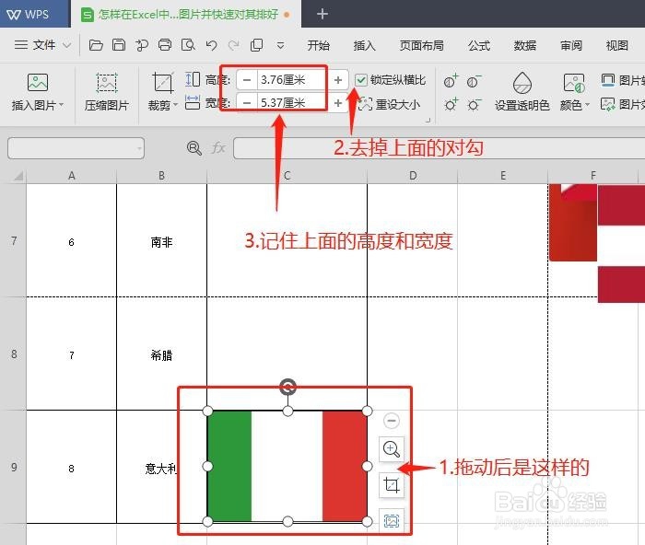The image size is (645, 545).
Task: Click the picture rotation handle
Action: pyautogui.click(x=287, y=387)
